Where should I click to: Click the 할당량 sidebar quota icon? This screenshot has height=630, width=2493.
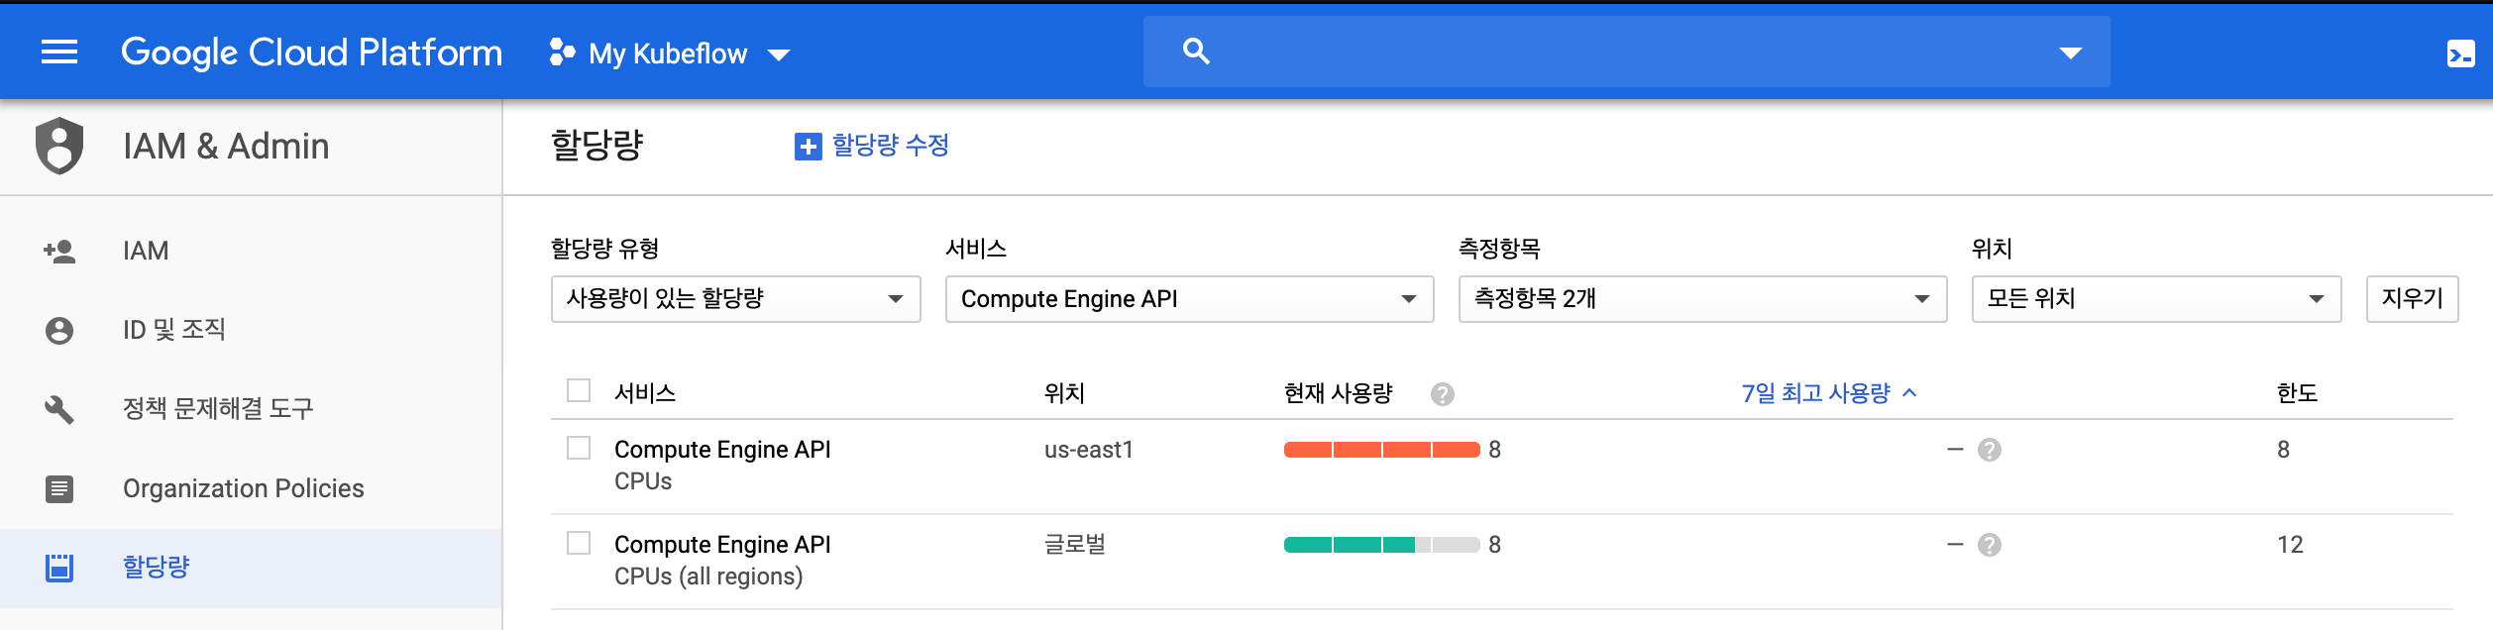coord(59,568)
